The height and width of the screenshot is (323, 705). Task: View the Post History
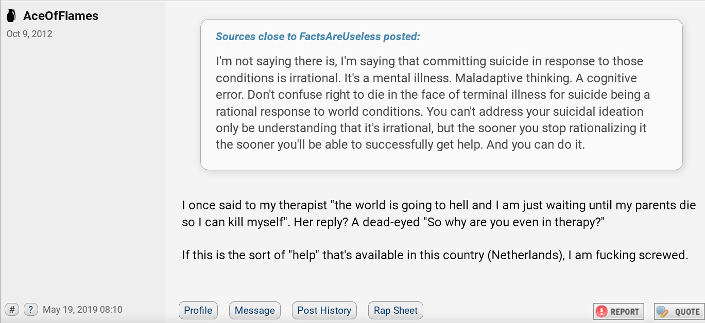pyautogui.click(x=324, y=310)
